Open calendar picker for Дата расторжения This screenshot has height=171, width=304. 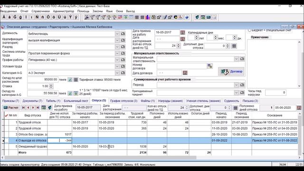click(182, 39)
